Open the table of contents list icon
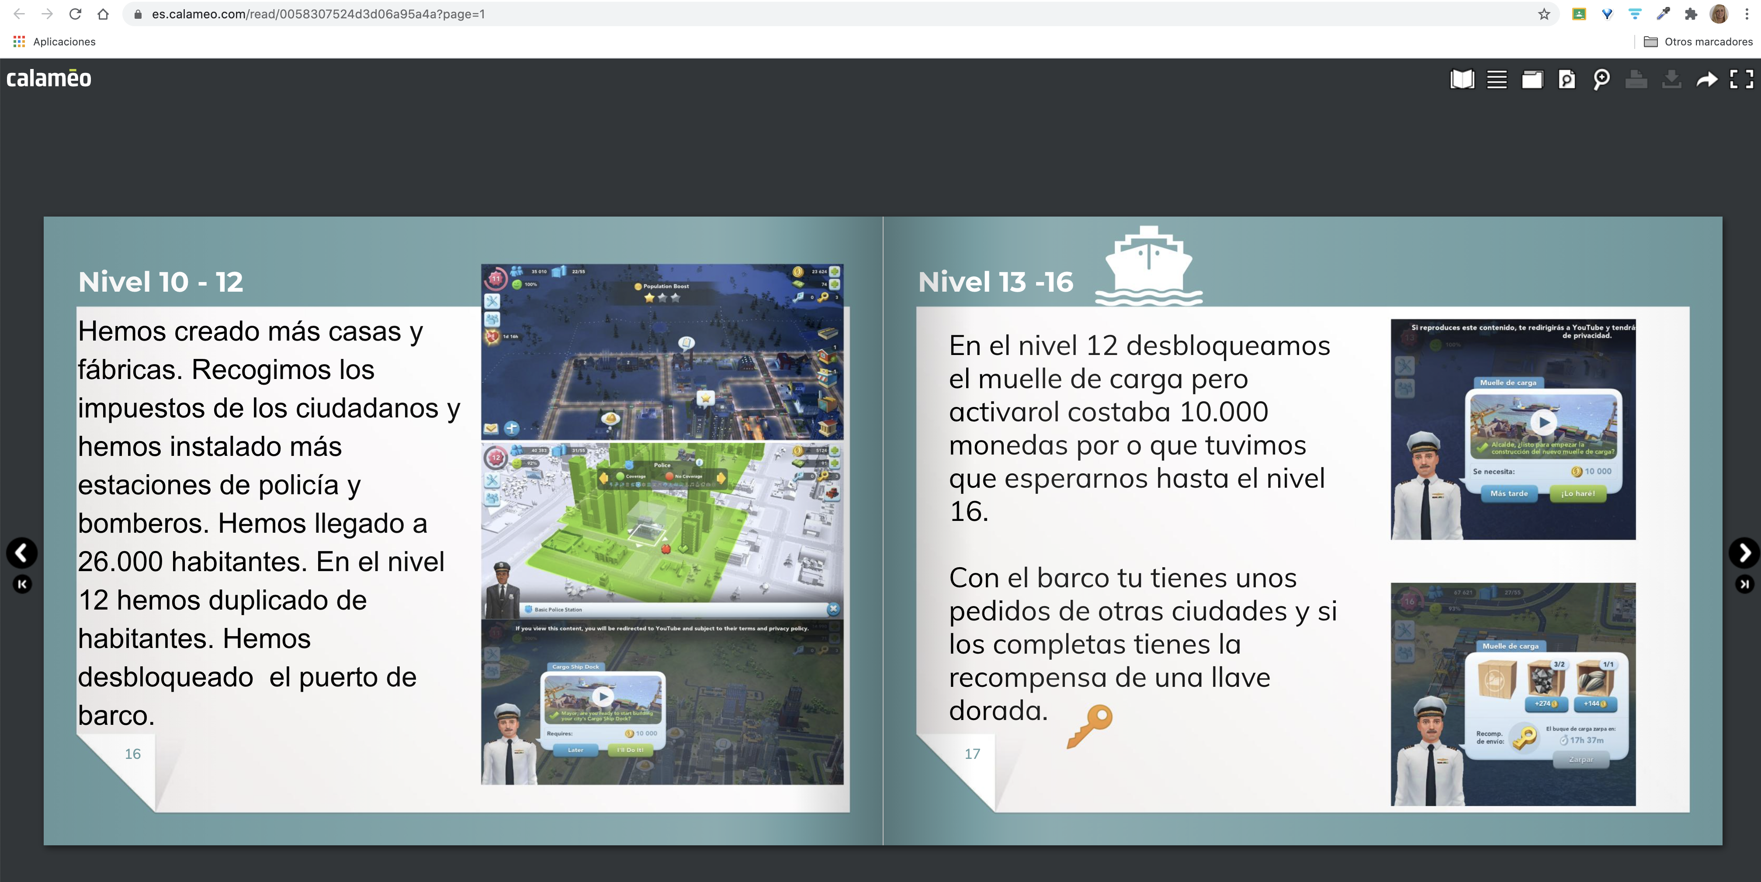 [1497, 79]
